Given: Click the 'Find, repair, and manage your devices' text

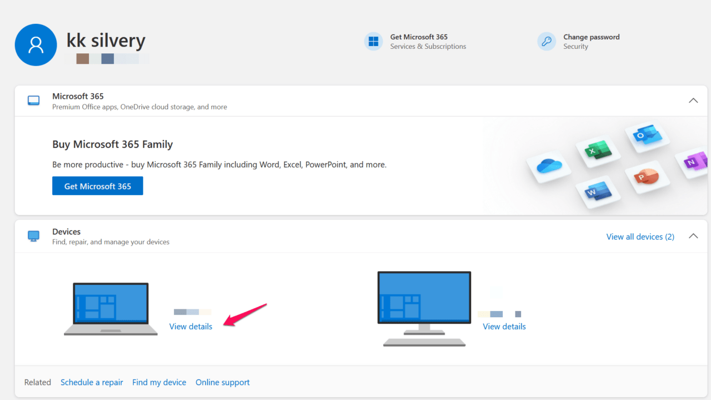Looking at the screenshot, I should 111,242.
